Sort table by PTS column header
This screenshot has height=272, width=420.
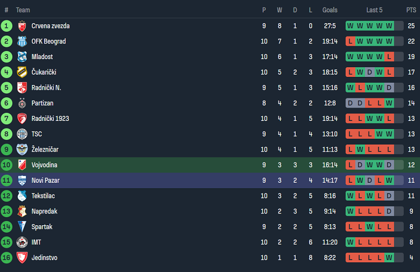click(411, 10)
